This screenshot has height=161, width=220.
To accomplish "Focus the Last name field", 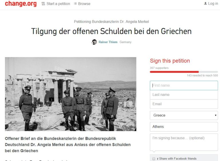I will (x=184, y=95).
